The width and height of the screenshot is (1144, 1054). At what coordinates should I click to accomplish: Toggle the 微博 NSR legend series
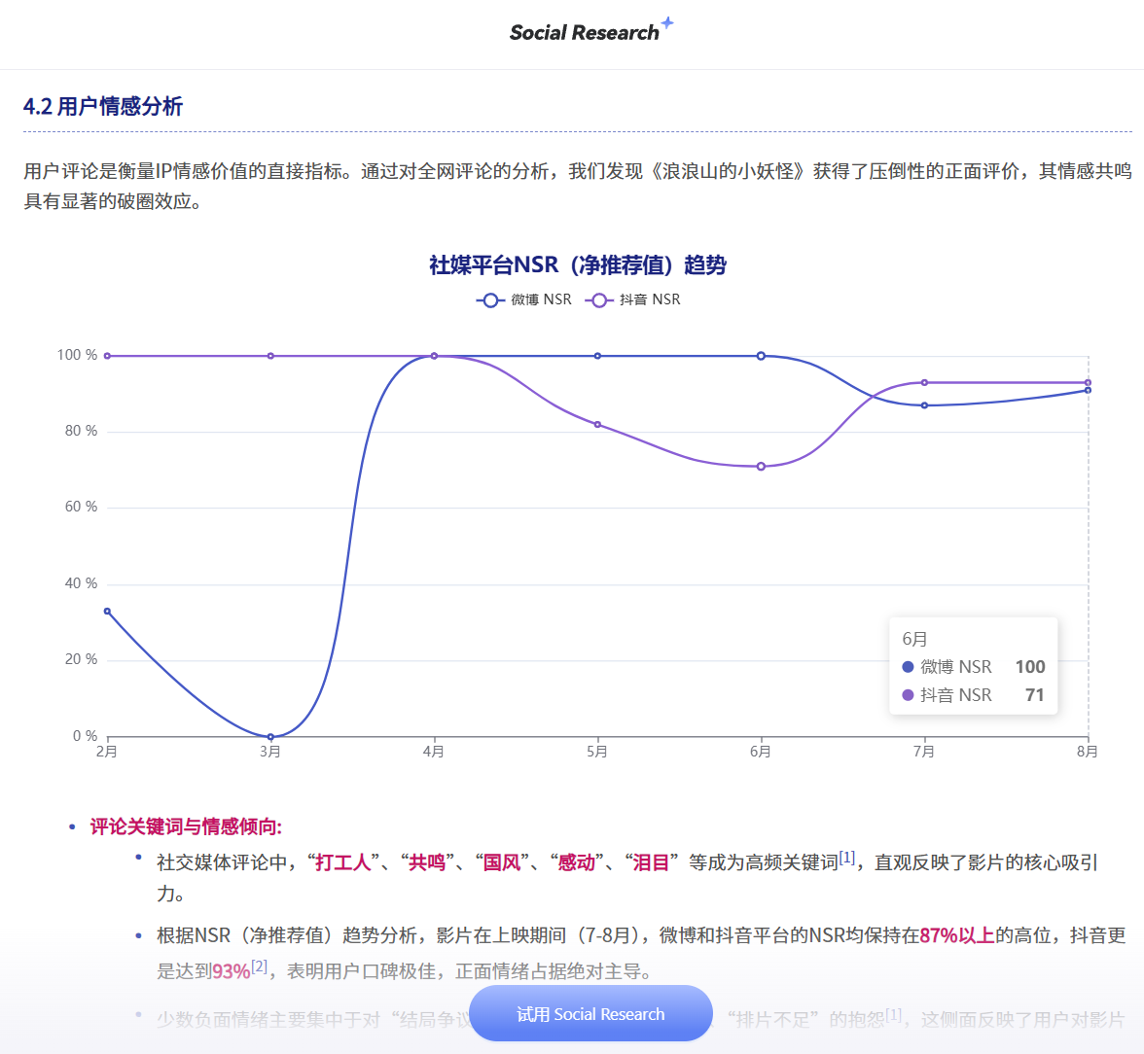523,299
